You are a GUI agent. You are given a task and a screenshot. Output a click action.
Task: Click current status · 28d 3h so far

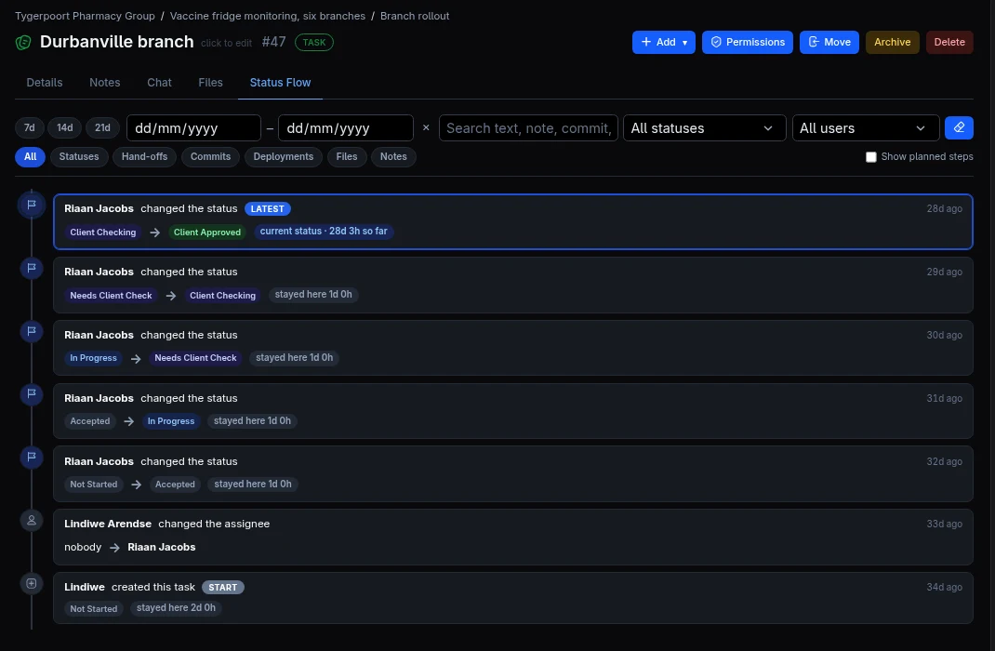coord(324,231)
